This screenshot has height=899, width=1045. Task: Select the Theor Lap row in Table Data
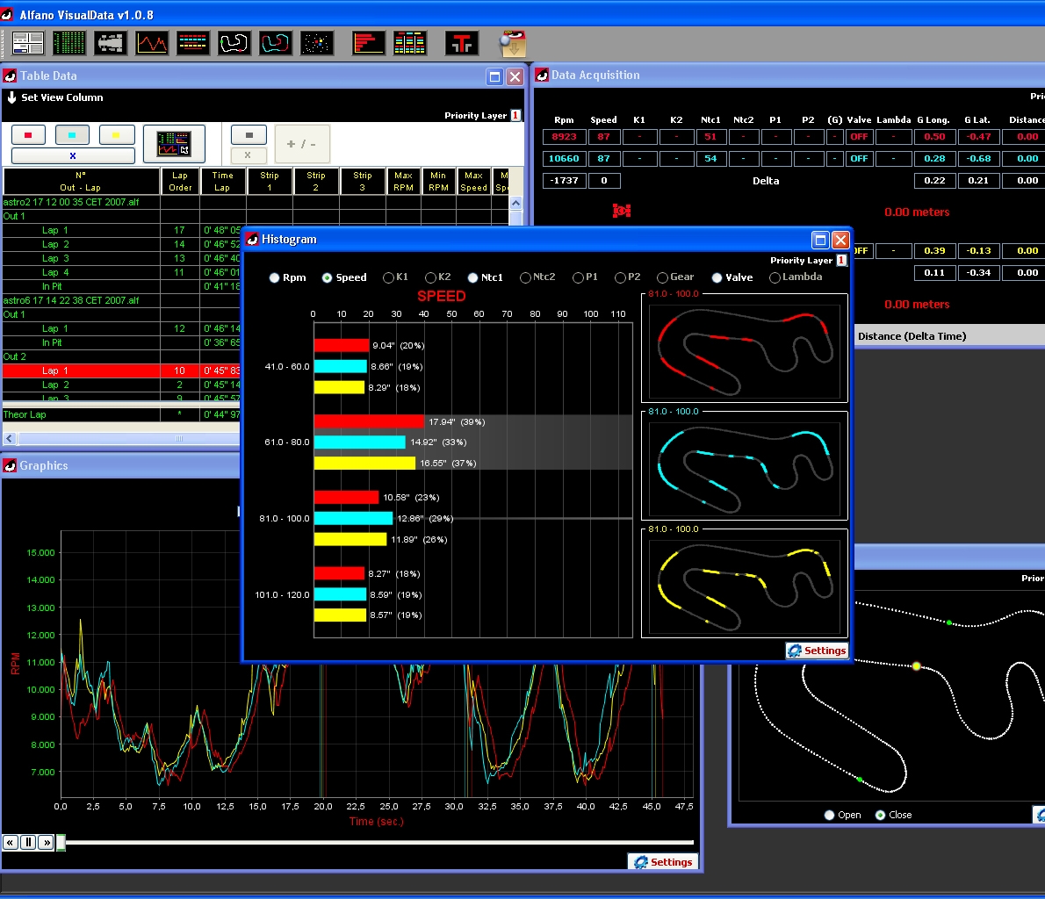121,414
